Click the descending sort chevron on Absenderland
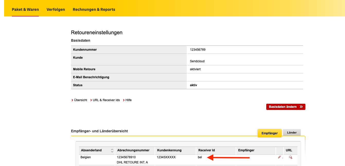Screen dimensions: 345x166 coord(113,151)
